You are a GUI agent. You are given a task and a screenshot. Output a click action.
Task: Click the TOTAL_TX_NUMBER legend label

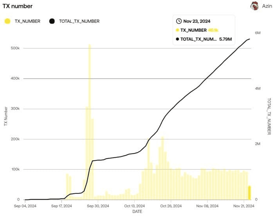(79, 21)
